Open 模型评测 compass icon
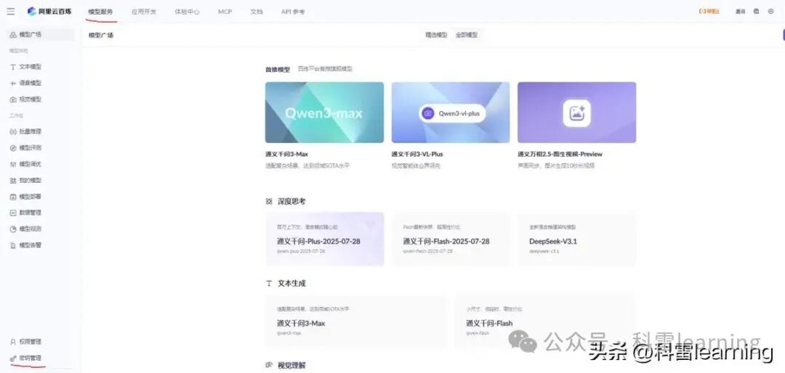This screenshot has width=785, height=373. [13, 148]
